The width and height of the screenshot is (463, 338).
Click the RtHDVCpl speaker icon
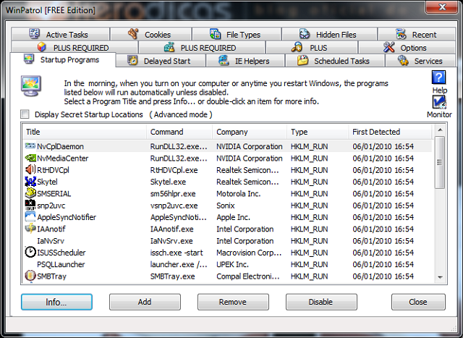tap(30, 170)
